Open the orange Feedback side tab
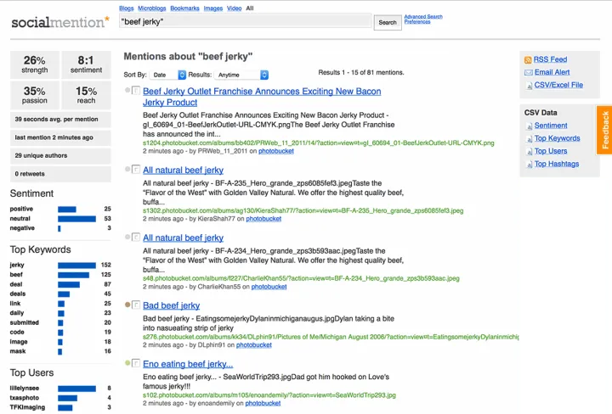Screen dimensions: 612x414 point(604,130)
